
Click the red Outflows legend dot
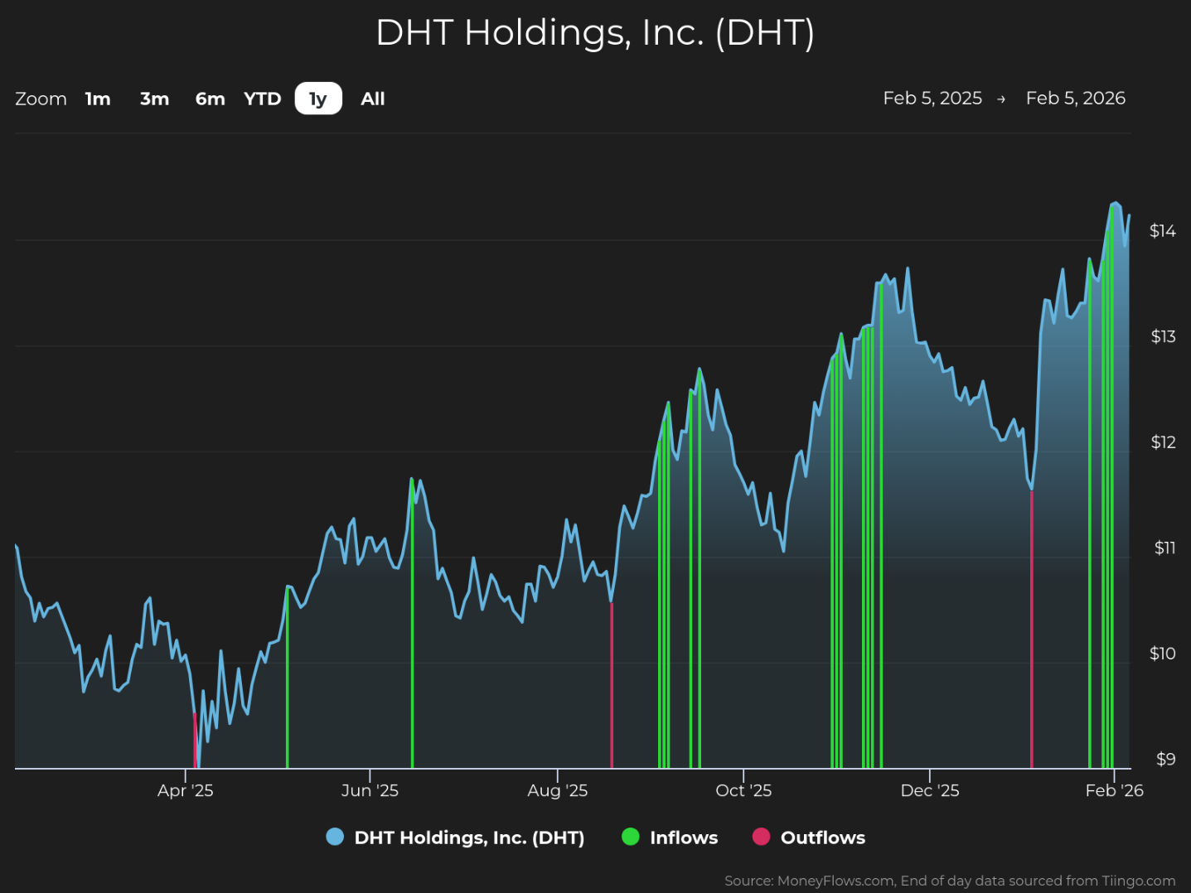tap(761, 837)
